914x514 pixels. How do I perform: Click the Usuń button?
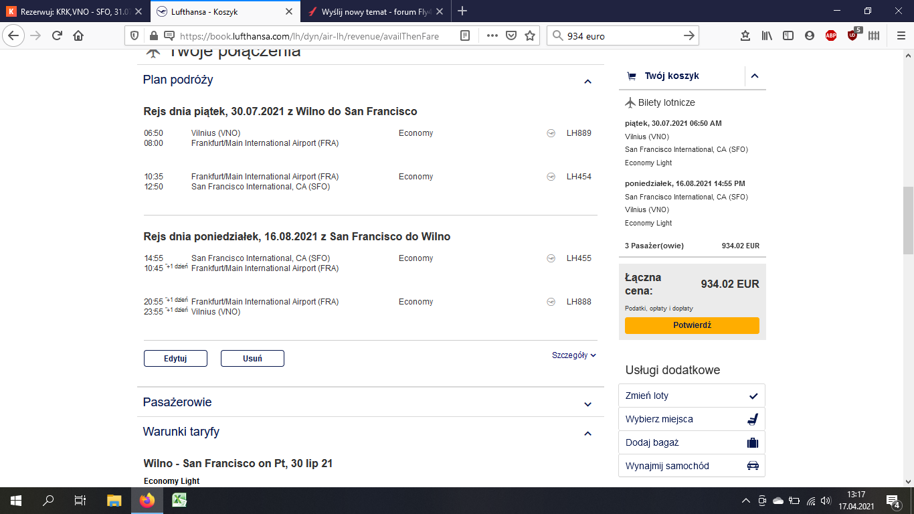252,359
